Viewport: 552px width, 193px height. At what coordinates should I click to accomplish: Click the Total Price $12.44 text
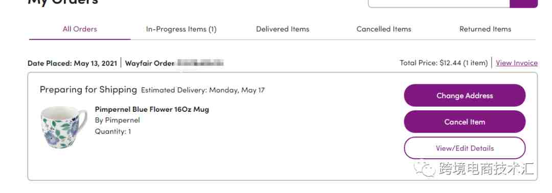[x=444, y=63]
